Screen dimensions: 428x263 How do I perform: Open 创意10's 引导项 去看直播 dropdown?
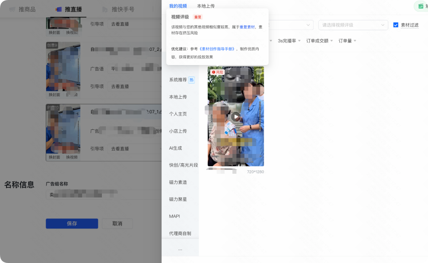point(135,149)
